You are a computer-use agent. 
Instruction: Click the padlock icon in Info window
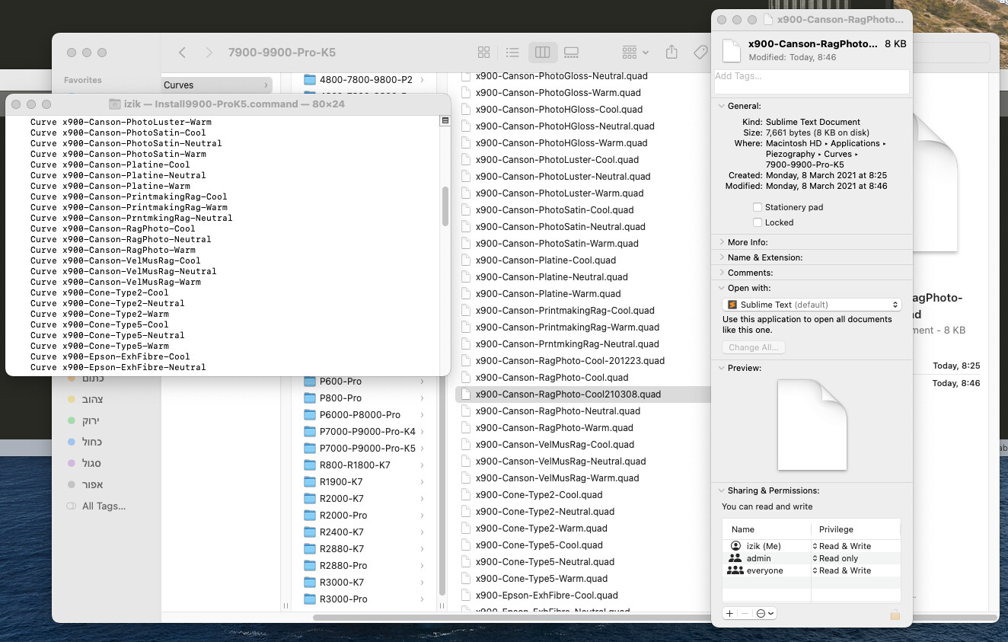click(x=895, y=614)
